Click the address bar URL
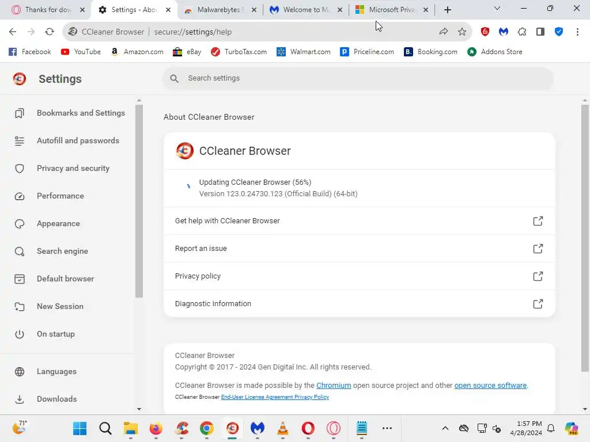 (x=192, y=32)
